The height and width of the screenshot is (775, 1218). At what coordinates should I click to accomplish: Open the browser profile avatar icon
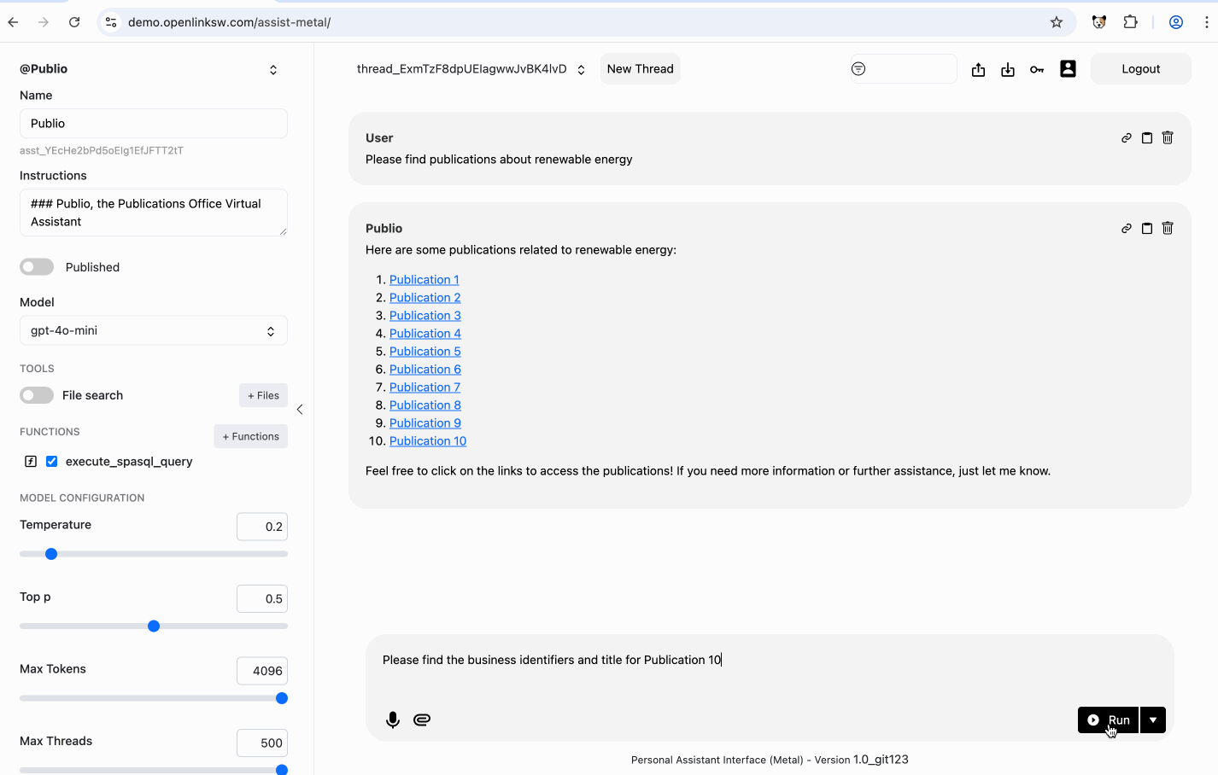(1176, 22)
